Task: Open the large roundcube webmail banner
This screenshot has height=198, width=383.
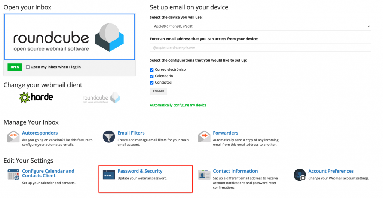Action: pyautogui.click(x=70, y=37)
